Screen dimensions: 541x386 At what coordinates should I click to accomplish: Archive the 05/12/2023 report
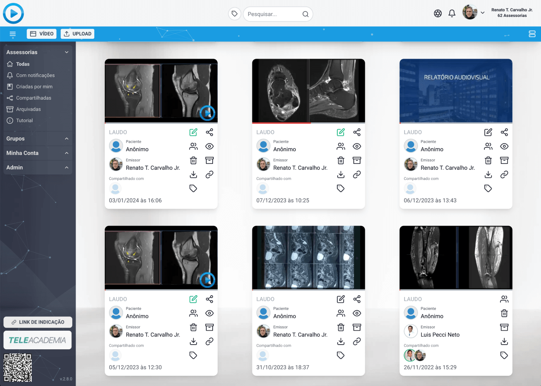[209, 327]
